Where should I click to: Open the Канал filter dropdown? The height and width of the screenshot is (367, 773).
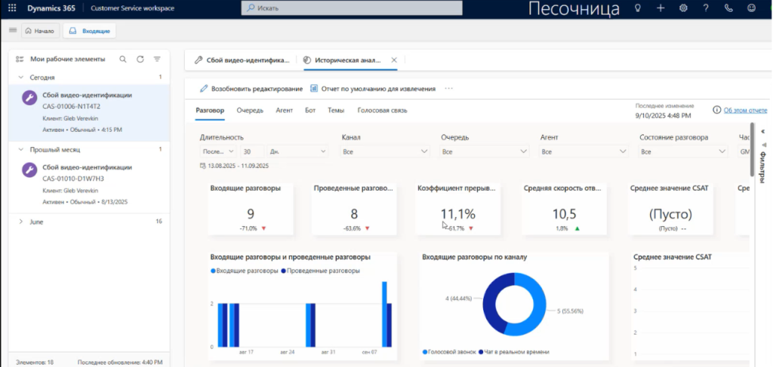coord(383,151)
